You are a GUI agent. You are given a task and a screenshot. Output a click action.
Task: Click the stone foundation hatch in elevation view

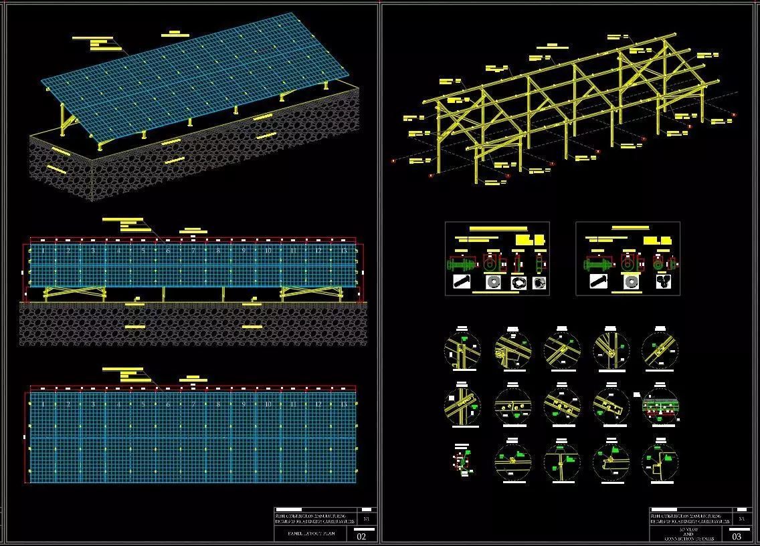tap(193, 325)
